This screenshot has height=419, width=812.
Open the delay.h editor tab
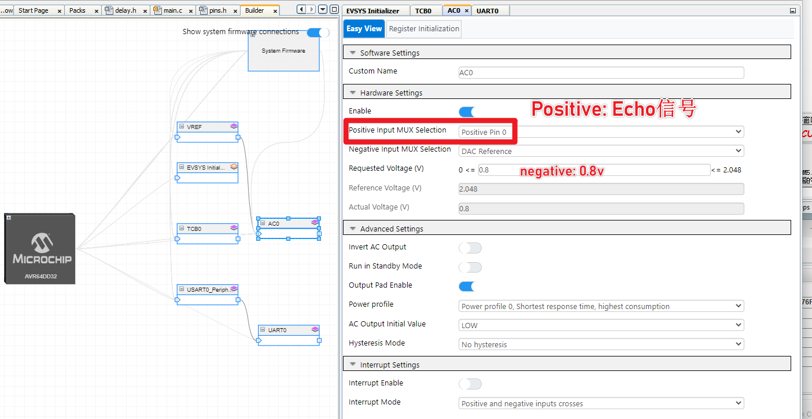126,10
